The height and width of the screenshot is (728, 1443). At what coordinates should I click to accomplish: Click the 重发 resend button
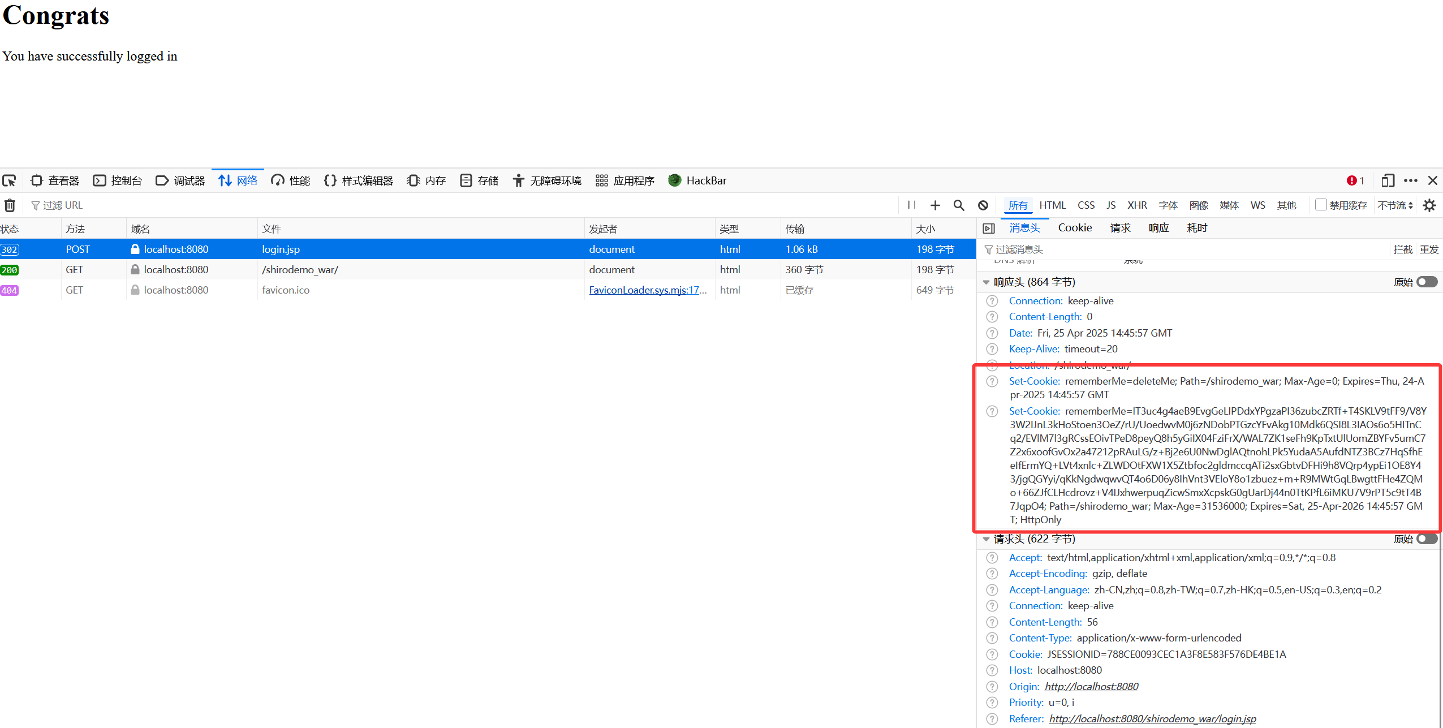(x=1429, y=249)
